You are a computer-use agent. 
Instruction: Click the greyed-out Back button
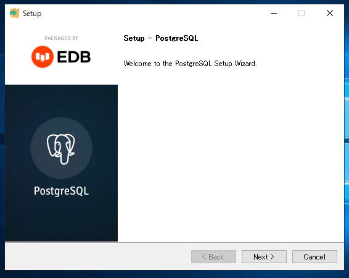pyautogui.click(x=213, y=256)
